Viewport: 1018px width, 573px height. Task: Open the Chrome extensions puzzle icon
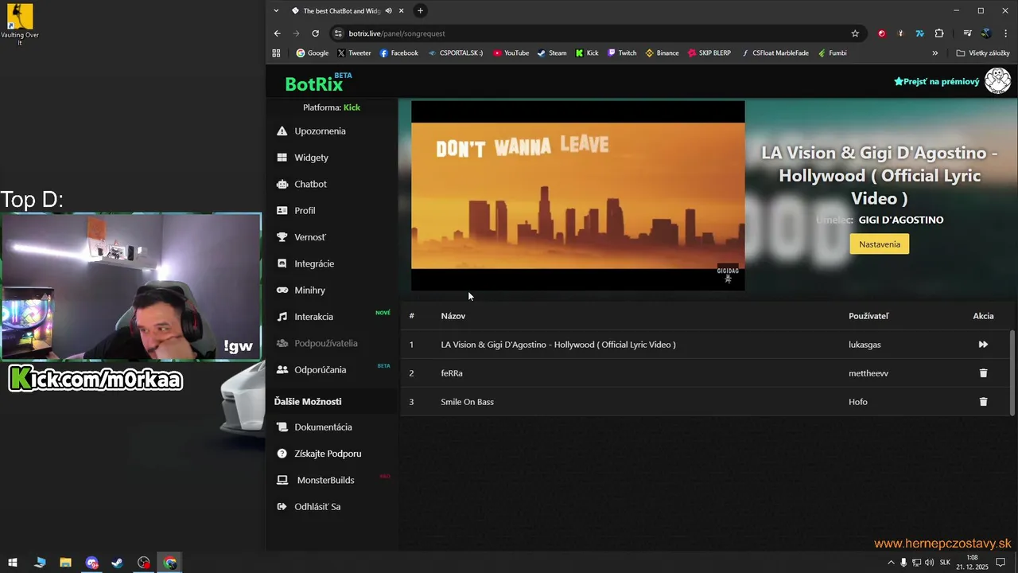pyautogui.click(x=939, y=33)
